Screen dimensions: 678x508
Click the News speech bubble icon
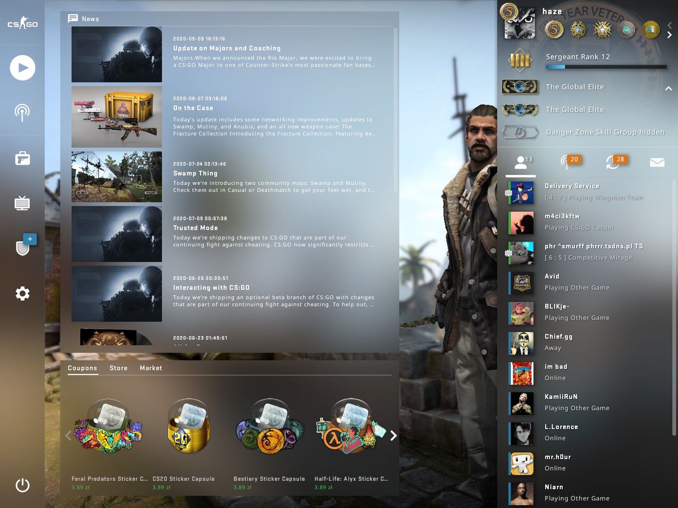coord(73,18)
